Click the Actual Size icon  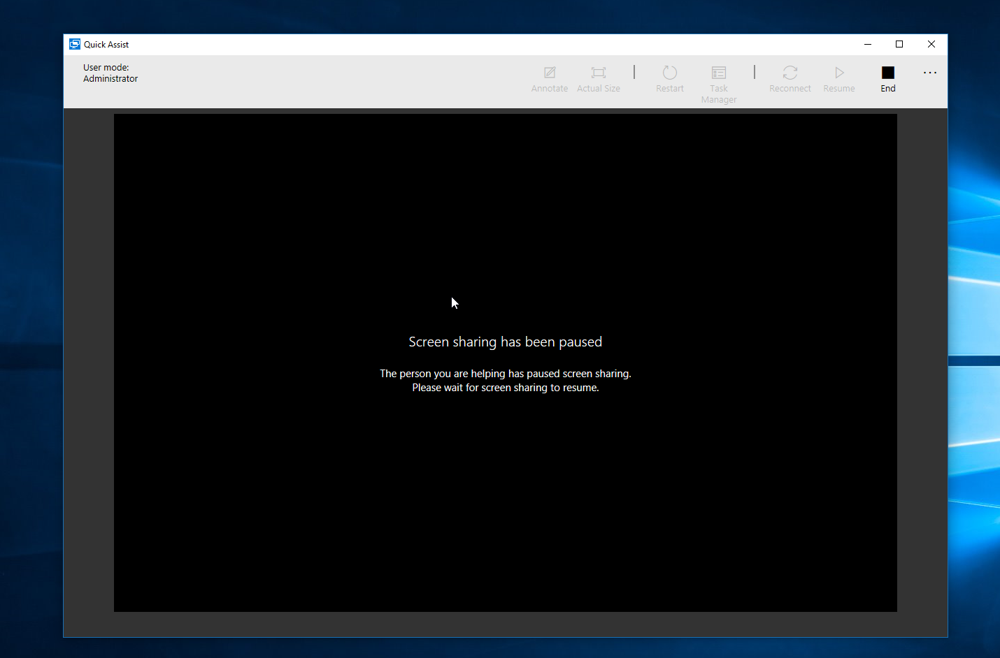[x=599, y=73]
